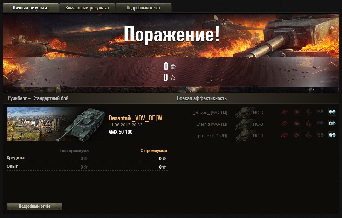Click the experience star icon in banner
This screenshot has height=218, width=342.
coord(173,77)
